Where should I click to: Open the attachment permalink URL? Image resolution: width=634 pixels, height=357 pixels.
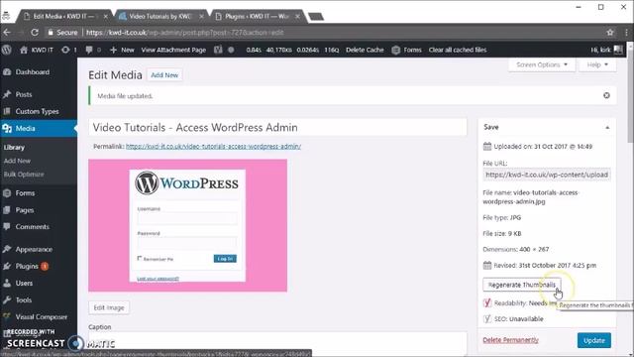point(213,146)
